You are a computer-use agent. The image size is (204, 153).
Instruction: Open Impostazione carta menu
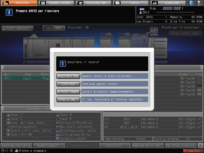17,146
